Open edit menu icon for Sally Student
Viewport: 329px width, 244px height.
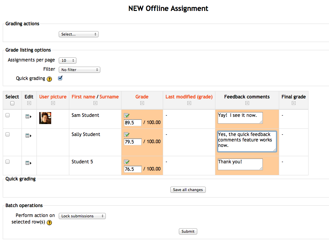(x=28, y=136)
